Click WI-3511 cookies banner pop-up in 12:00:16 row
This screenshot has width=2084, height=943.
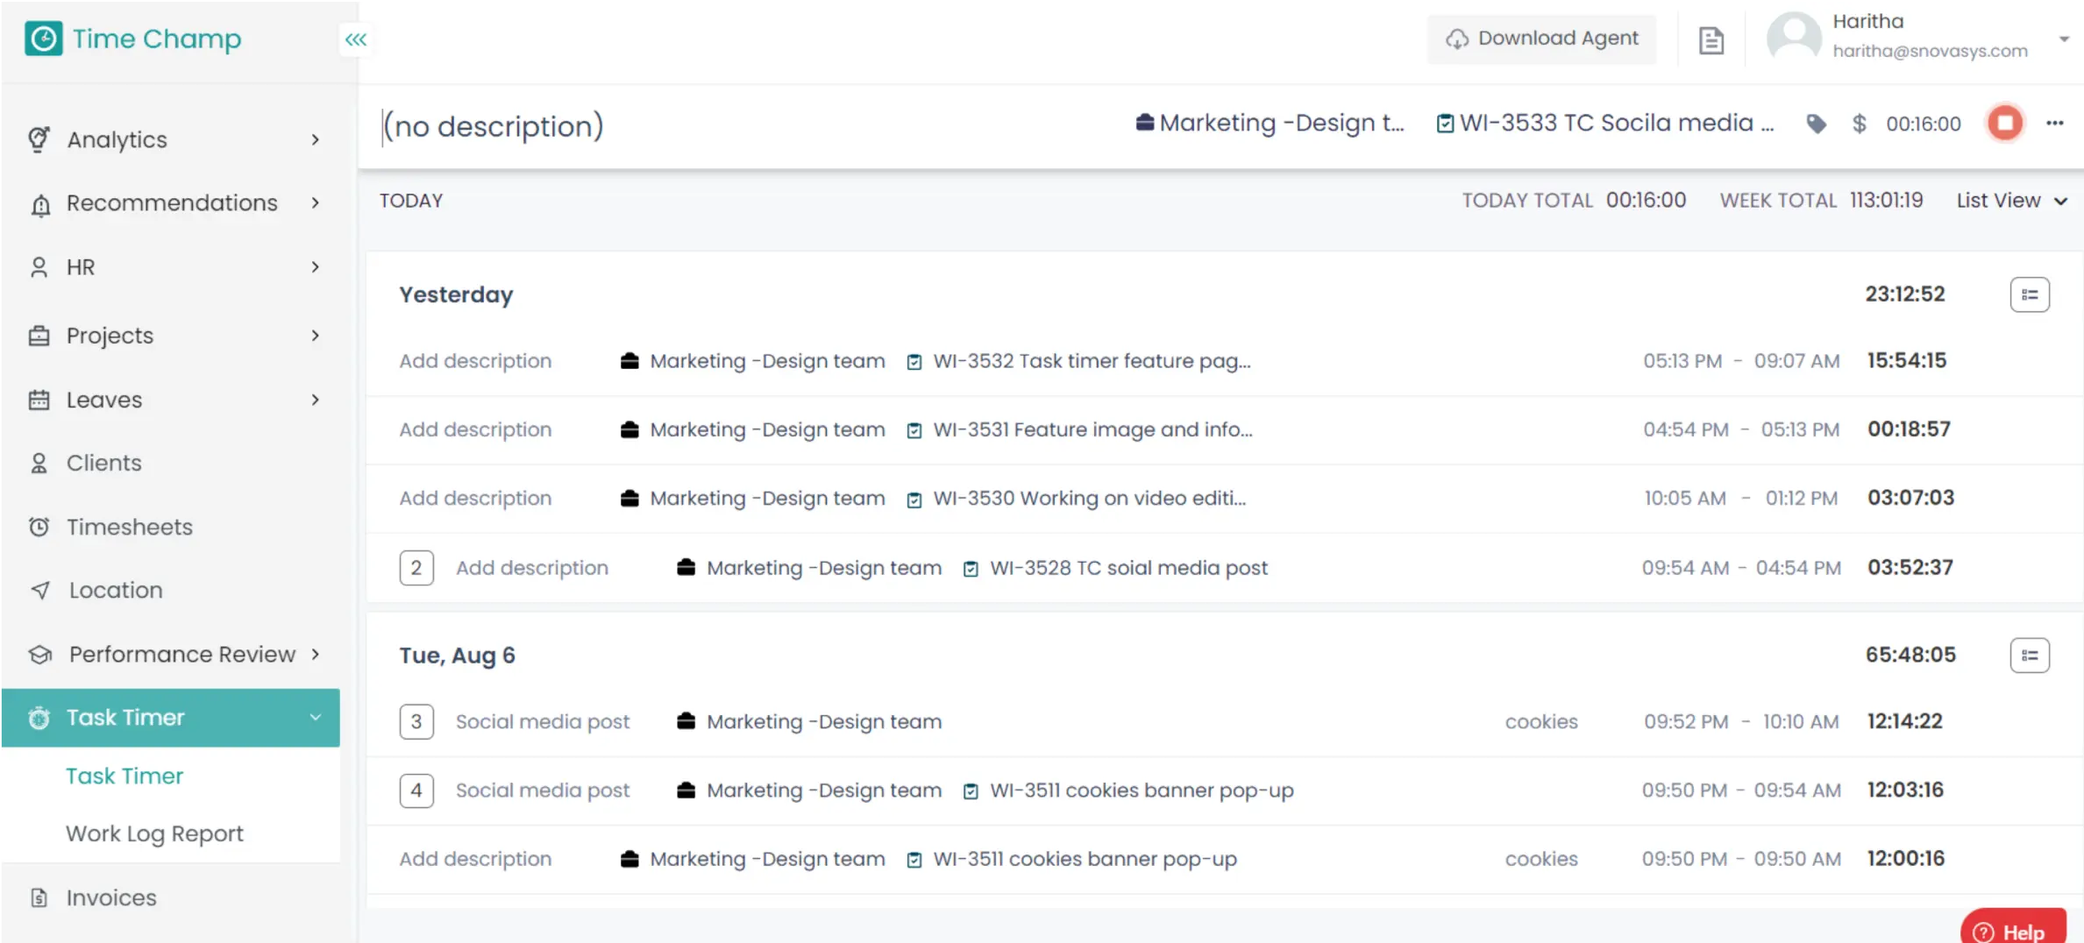point(1085,859)
